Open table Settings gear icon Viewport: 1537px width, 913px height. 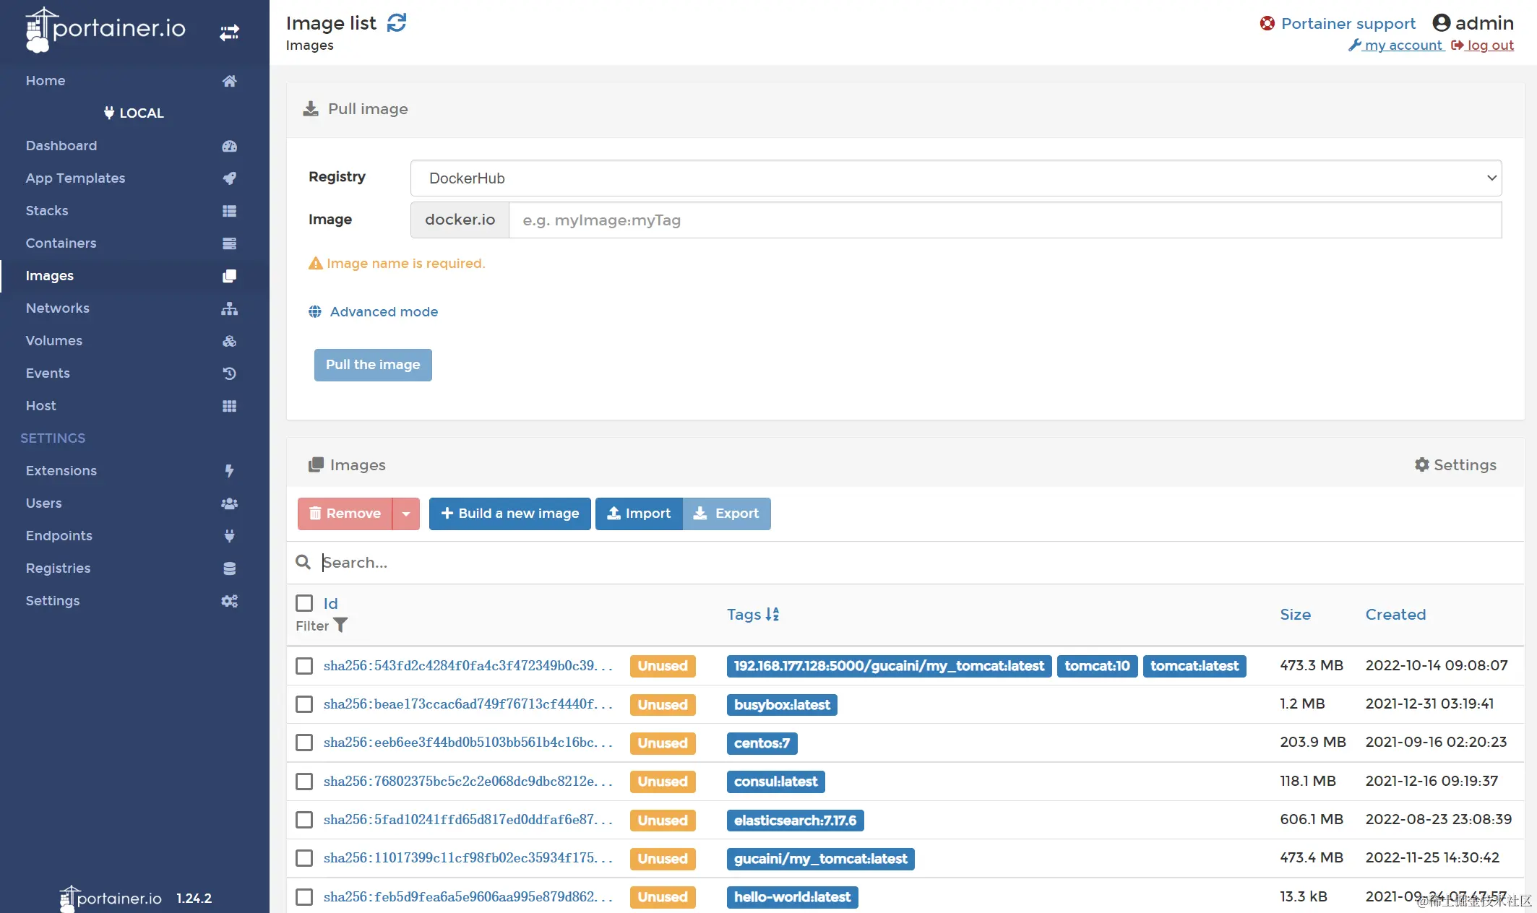point(1421,465)
